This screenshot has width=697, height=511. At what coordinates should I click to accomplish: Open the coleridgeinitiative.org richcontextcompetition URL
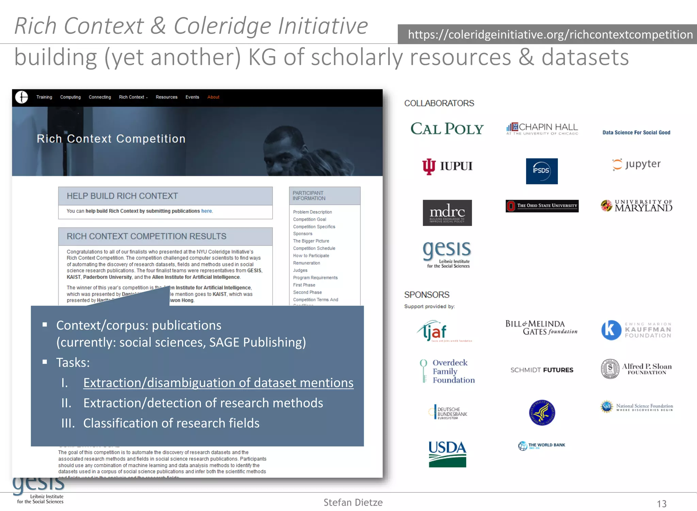pos(550,34)
